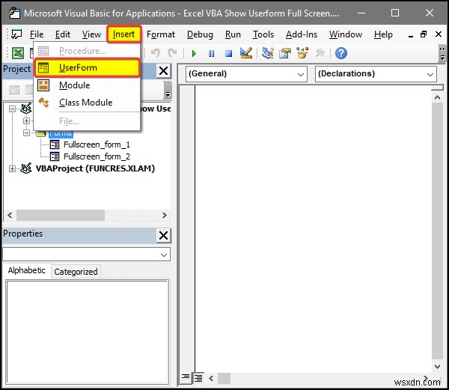
Task: Open Visual Basic Help icon
Action: click(341, 53)
